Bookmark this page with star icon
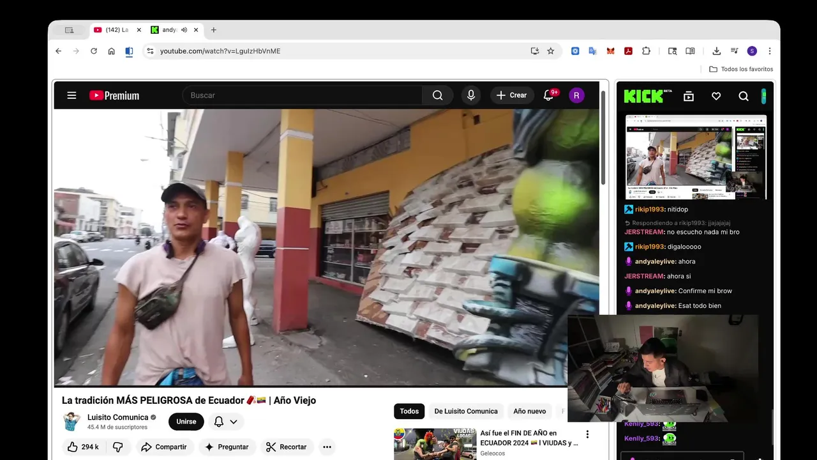Viewport: 817px width, 460px height. tap(551, 51)
